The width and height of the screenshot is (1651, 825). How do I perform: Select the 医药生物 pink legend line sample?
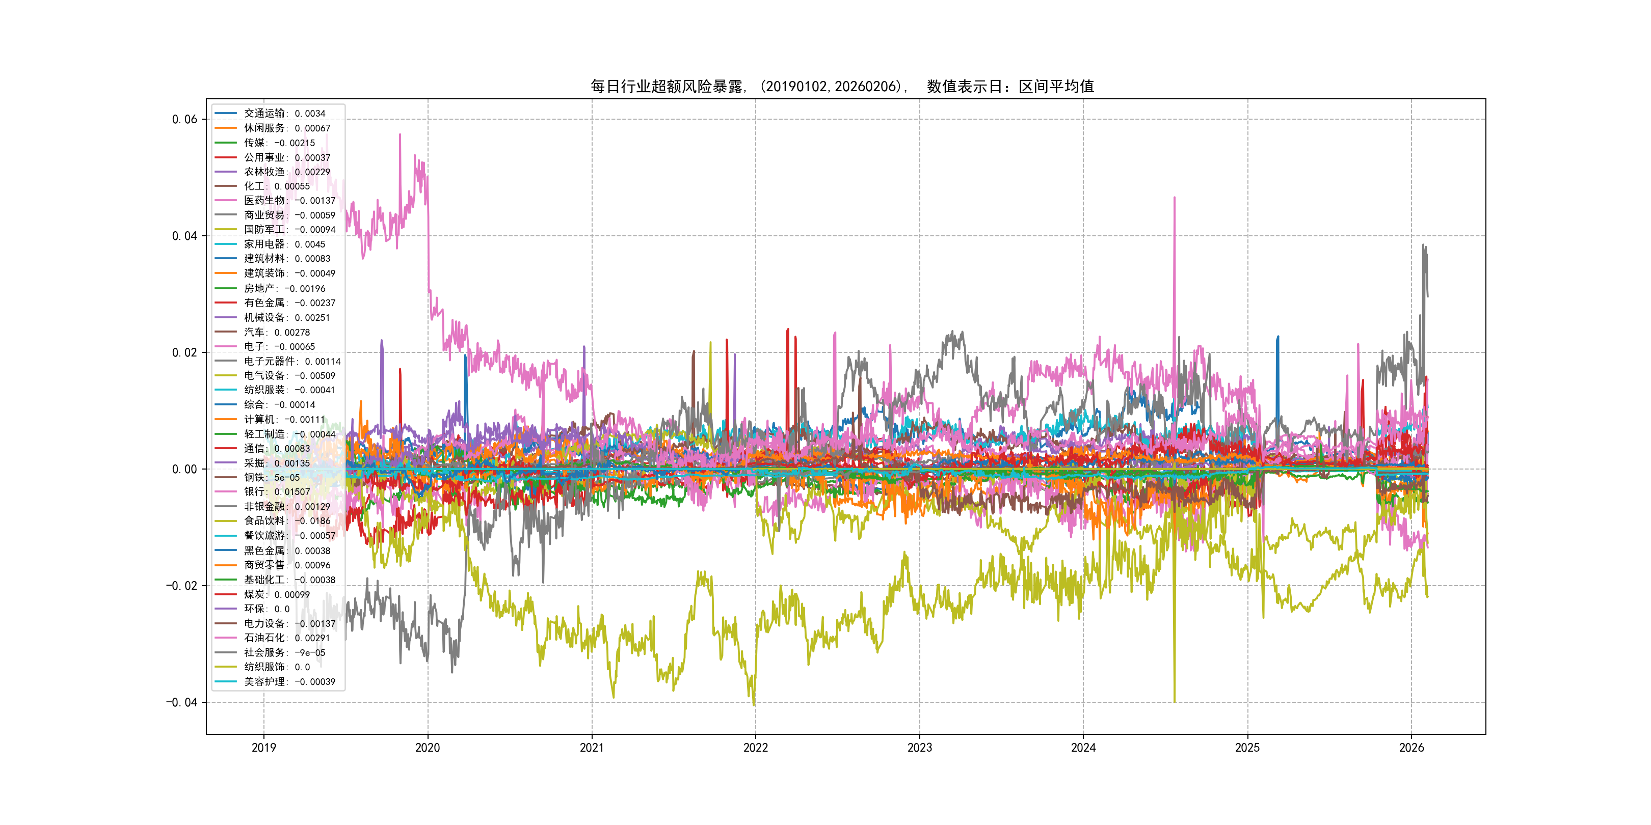[226, 201]
